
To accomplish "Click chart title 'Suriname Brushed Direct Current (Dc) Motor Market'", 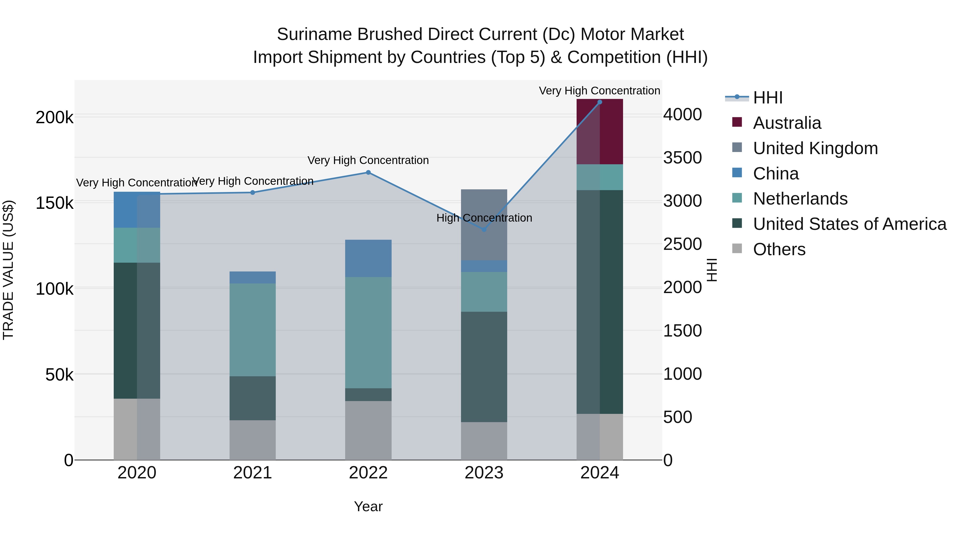I will point(480,34).
